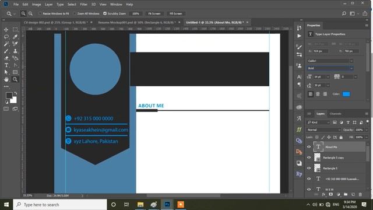The width and height of the screenshot is (373, 210).
Task: Select the Hand tool
Action: [6, 79]
